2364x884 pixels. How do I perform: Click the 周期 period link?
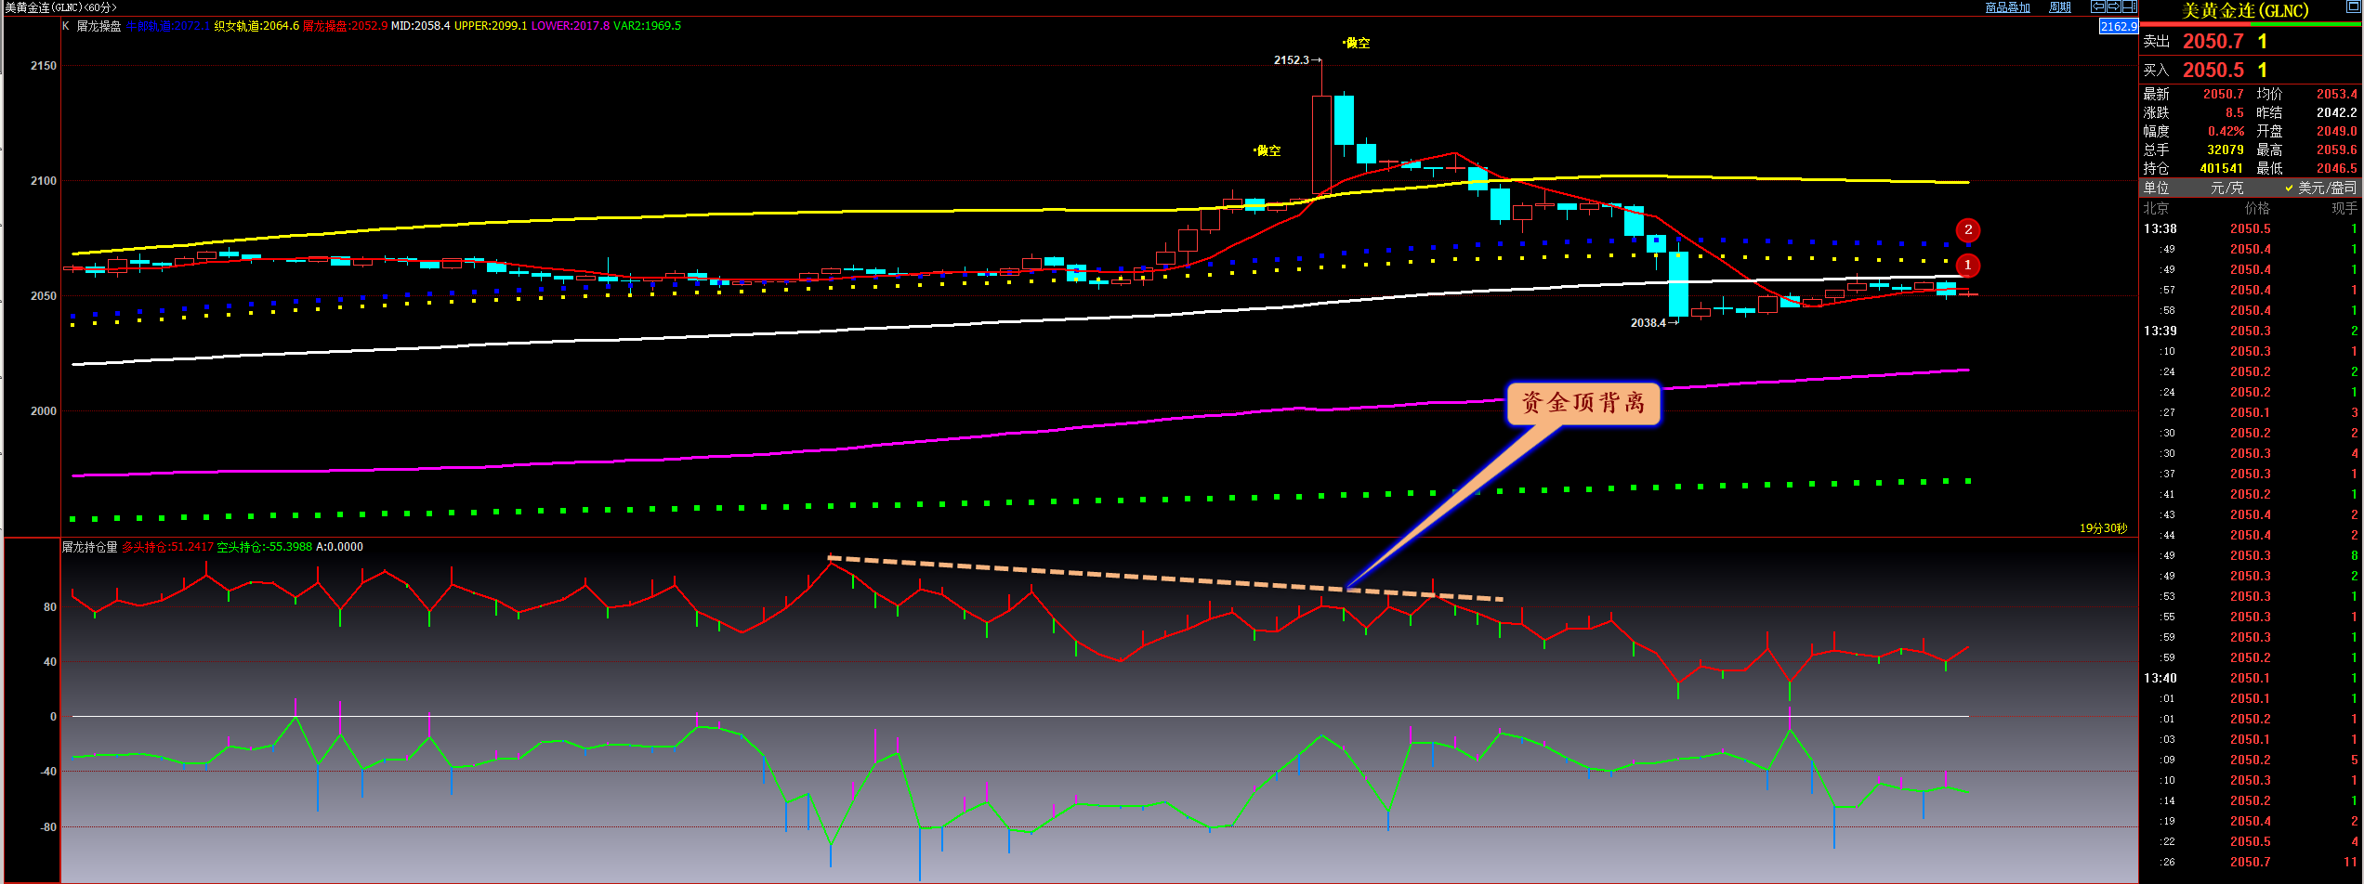[x=2060, y=7]
